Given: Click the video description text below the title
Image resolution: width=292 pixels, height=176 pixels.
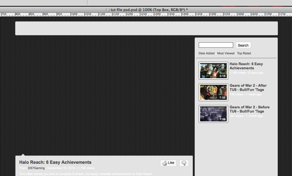Looking at the screenshot, I should (x=86, y=174).
